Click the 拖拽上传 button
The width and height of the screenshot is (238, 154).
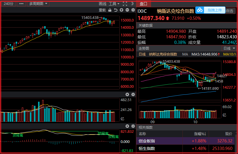point(215,10)
